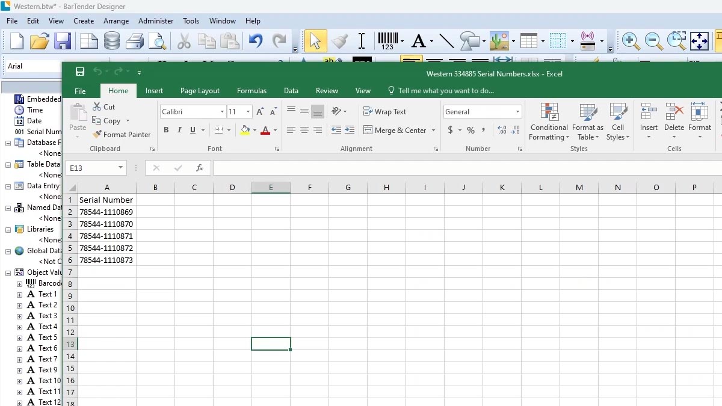
Task: Open the Administer menu in BarTender
Action: (155, 20)
